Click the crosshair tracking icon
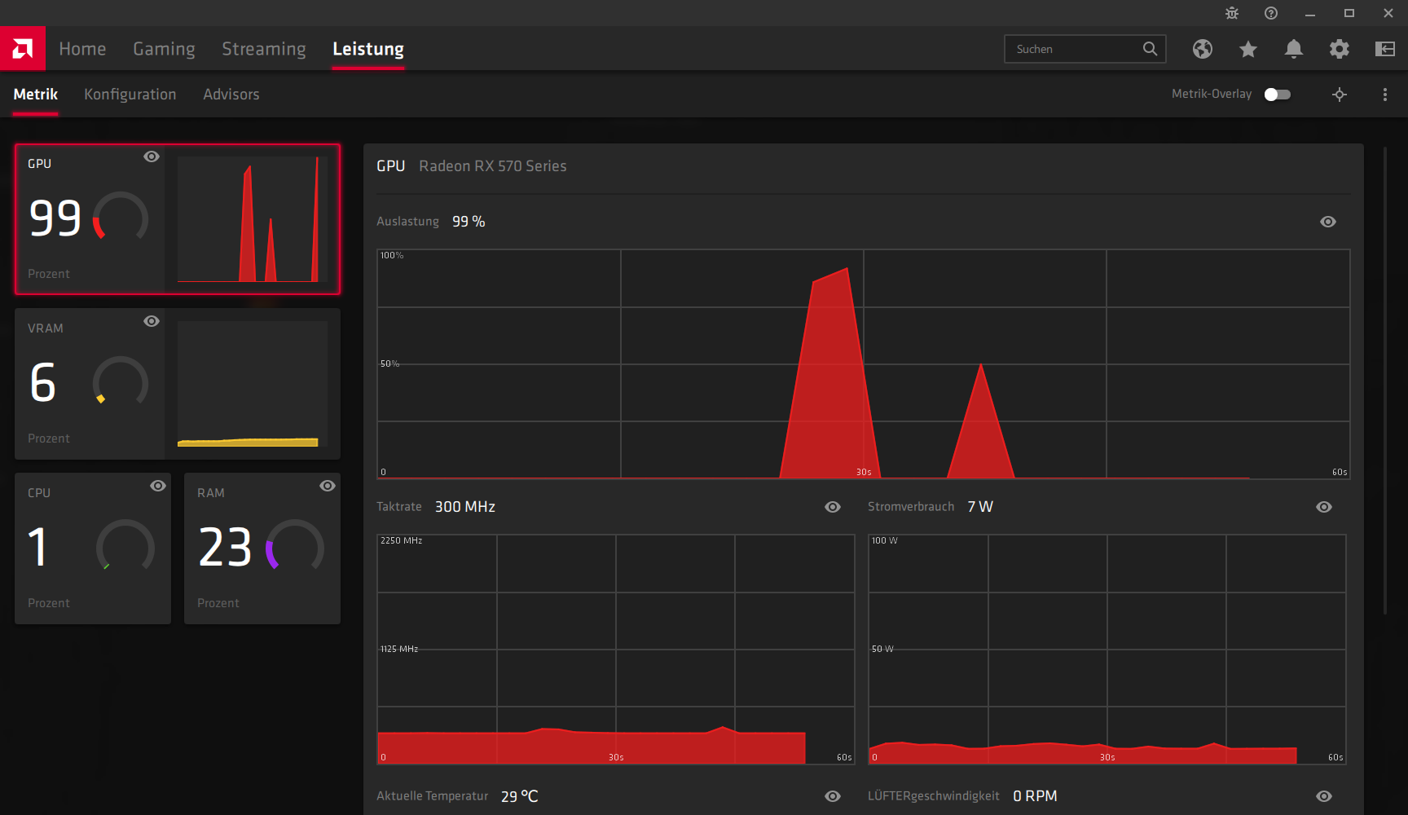The image size is (1408, 815). tap(1340, 95)
